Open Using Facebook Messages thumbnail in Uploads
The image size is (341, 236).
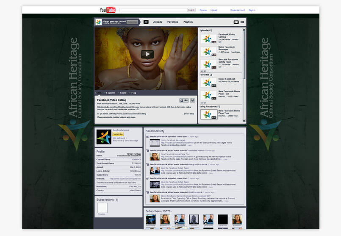[x=208, y=52]
